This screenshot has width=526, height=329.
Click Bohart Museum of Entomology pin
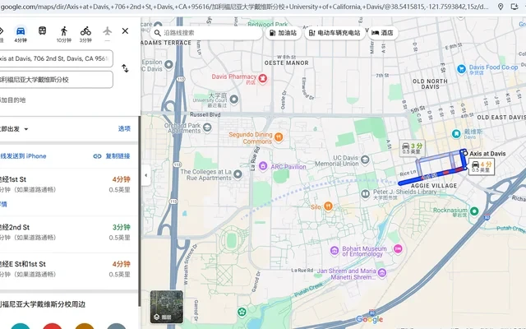pyautogui.click(x=335, y=250)
